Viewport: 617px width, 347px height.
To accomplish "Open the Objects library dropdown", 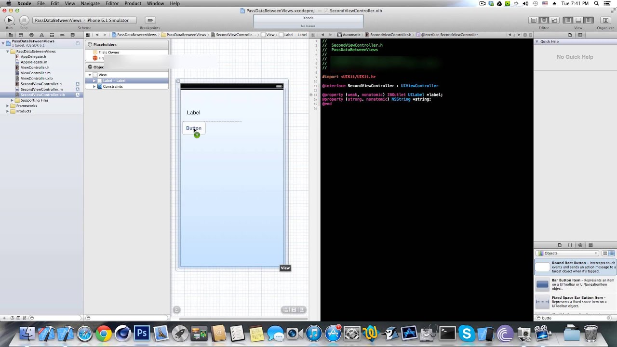I will (x=568, y=253).
